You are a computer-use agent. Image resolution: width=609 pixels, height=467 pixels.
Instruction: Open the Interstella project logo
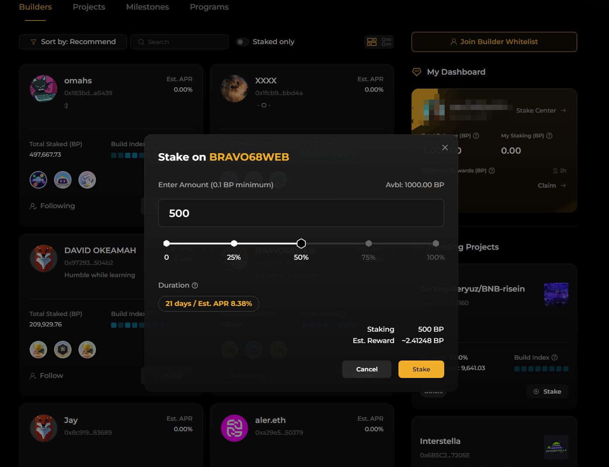coord(556,447)
